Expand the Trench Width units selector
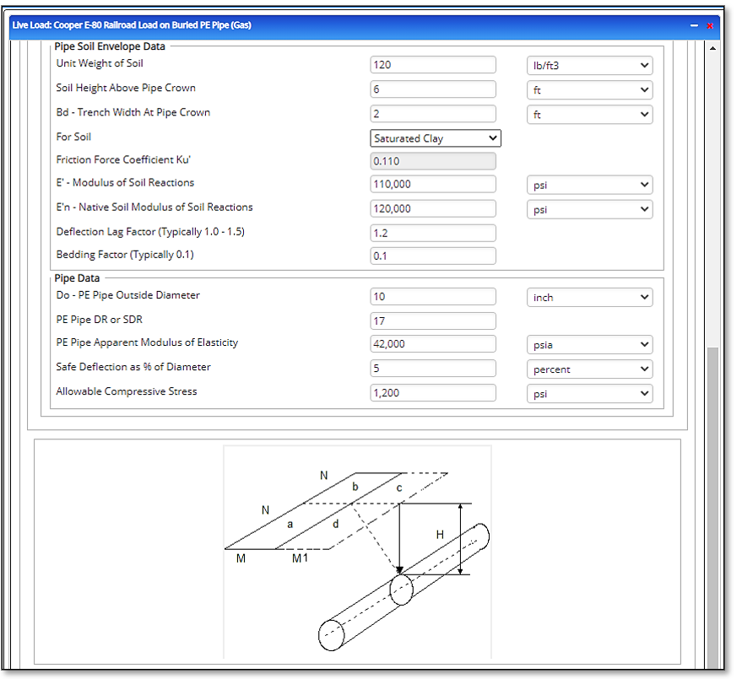 589,114
